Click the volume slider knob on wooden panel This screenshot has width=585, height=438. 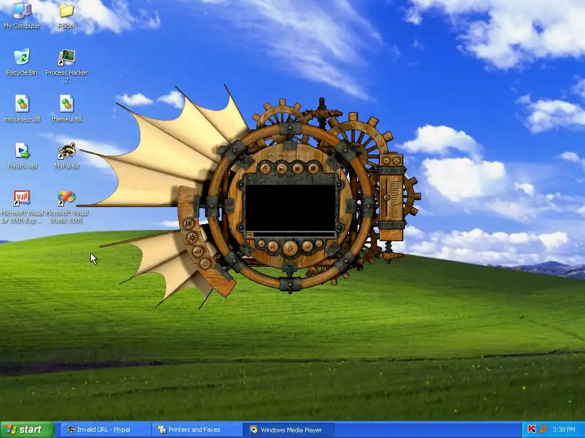(x=387, y=197)
